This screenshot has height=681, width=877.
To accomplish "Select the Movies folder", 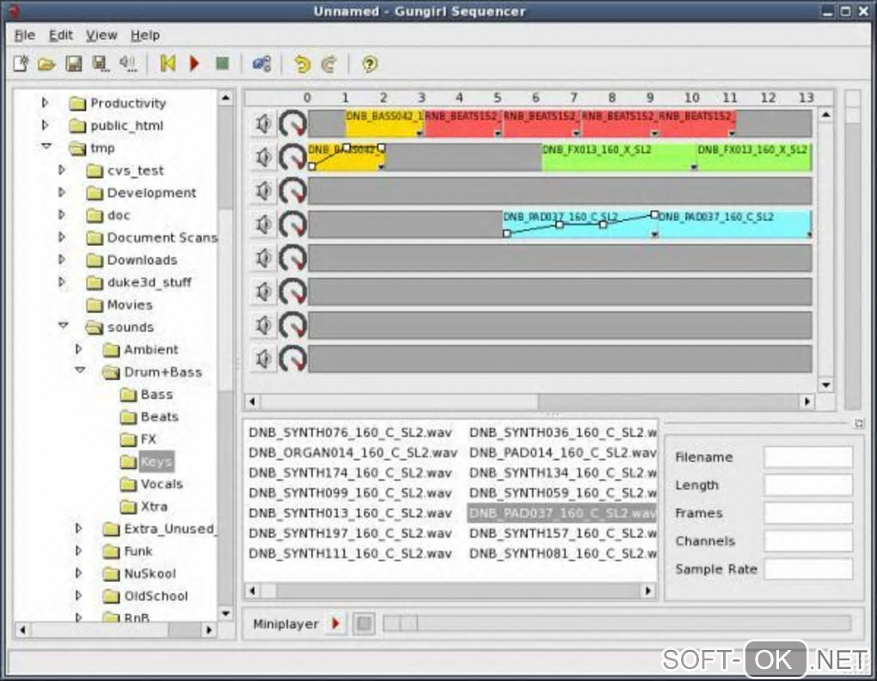I will pyautogui.click(x=130, y=304).
